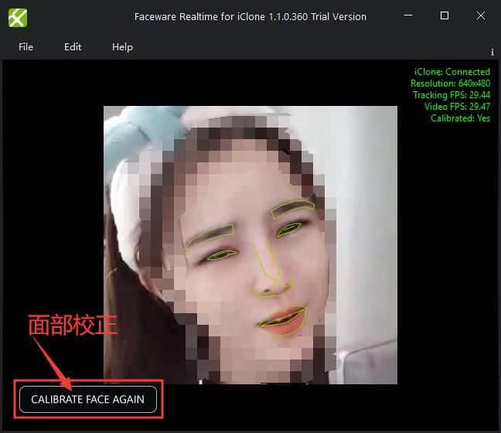Click the Faceware app logo icon
501x433 pixels.
(18, 18)
